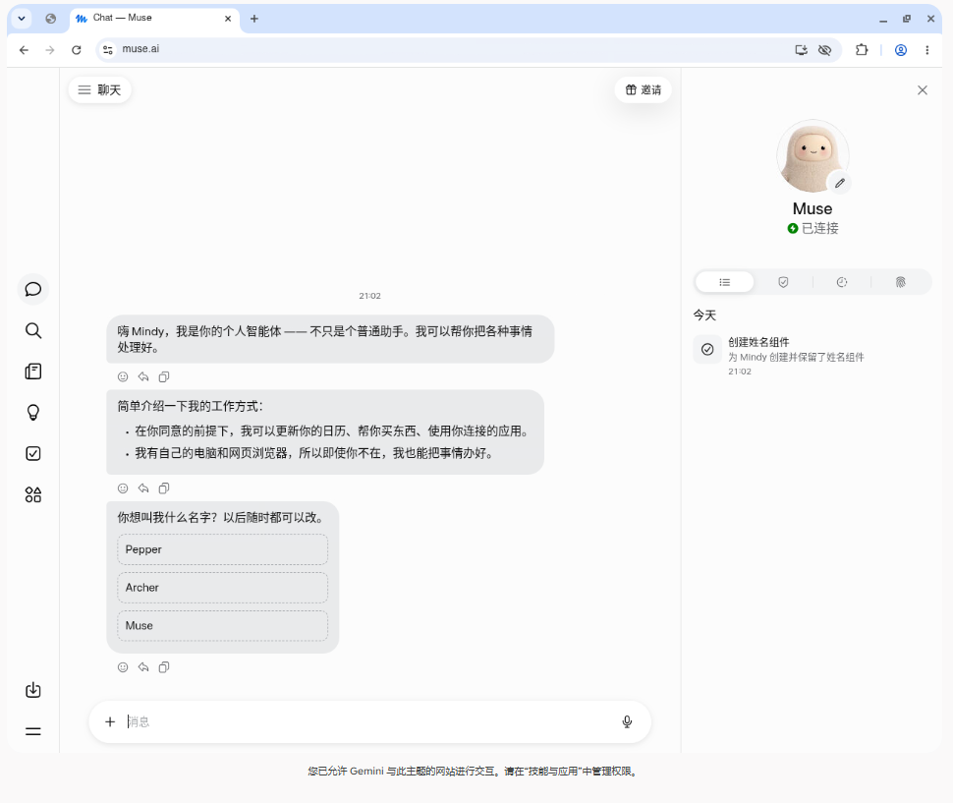
Task: Choose the name Pepper
Action: (222, 549)
